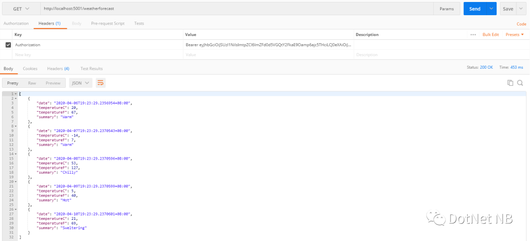Switch to the Authorization tab
Image resolution: width=530 pixels, height=241 pixels.
[x=16, y=24]
